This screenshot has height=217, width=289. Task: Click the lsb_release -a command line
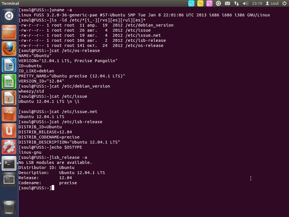[x=53, y=157]
